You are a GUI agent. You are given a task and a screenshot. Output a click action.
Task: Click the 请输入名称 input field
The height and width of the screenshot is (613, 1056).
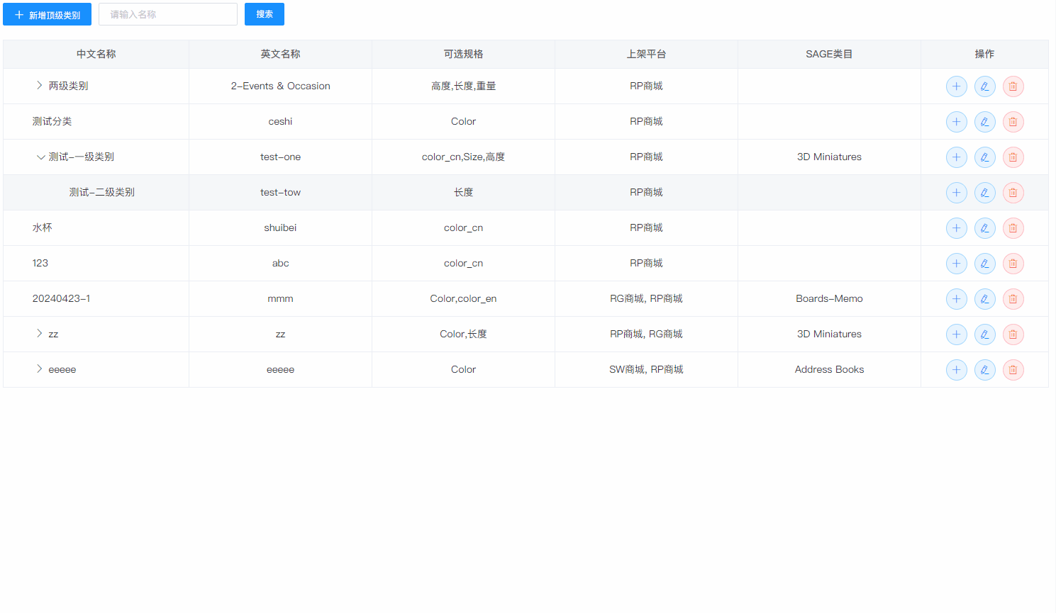pyautogui.click(x=167, y=13)
